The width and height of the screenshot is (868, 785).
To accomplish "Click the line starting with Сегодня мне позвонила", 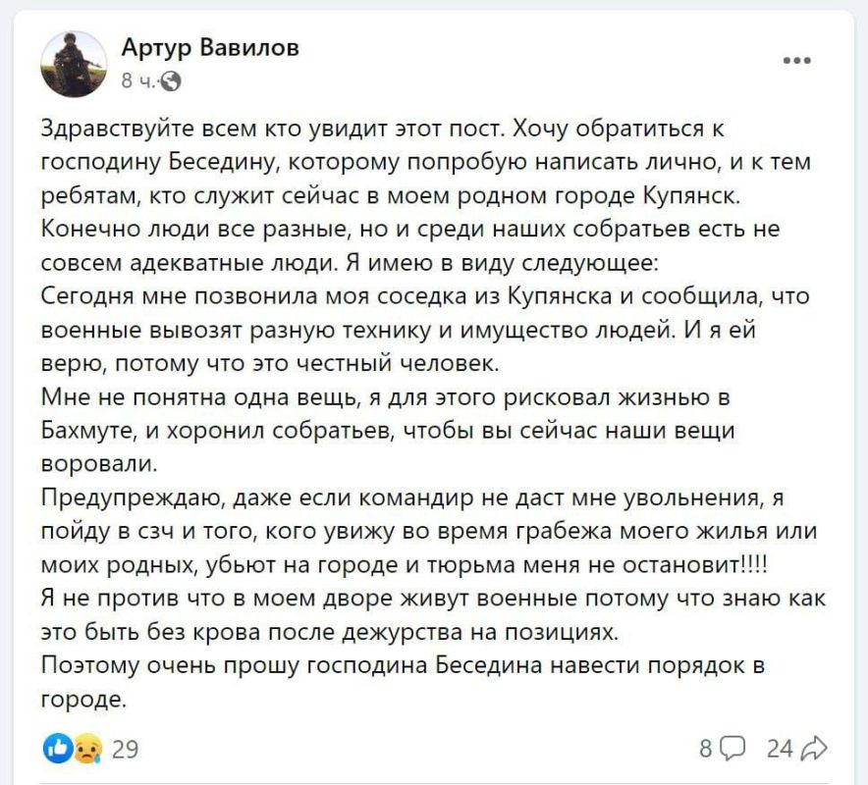I will pos(425,296).
